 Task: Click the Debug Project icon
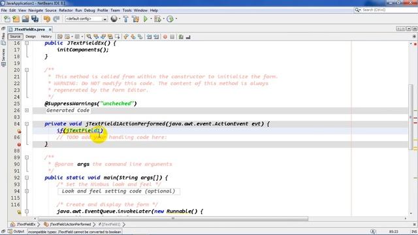(157, 19)
